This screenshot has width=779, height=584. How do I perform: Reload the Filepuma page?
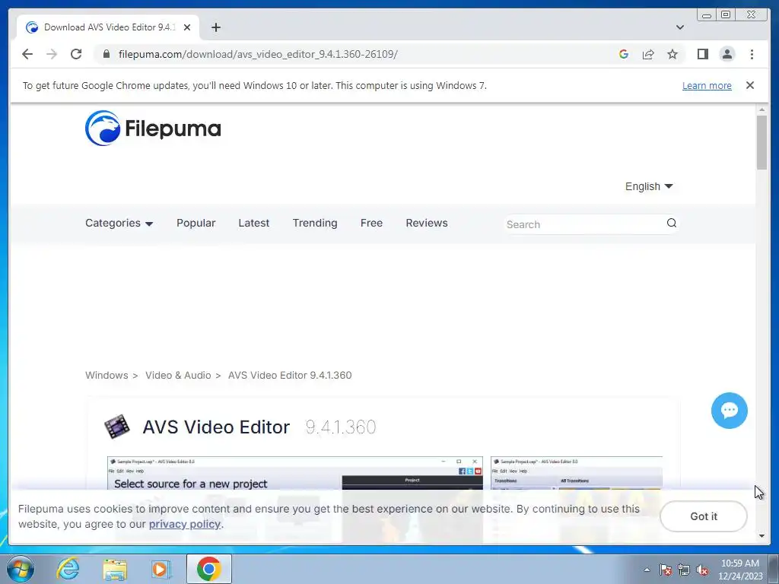76,54
